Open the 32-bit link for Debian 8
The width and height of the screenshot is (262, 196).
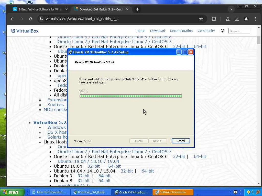click(84, 181)
